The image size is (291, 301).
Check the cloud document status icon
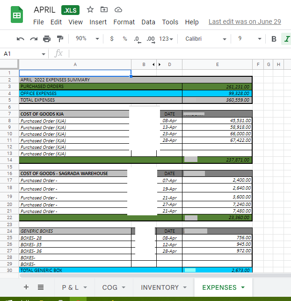[118, 10]
